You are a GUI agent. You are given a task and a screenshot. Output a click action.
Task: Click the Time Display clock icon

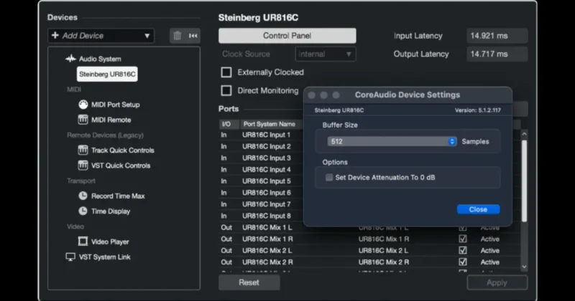pyautogui.click(x=83, y=211)
